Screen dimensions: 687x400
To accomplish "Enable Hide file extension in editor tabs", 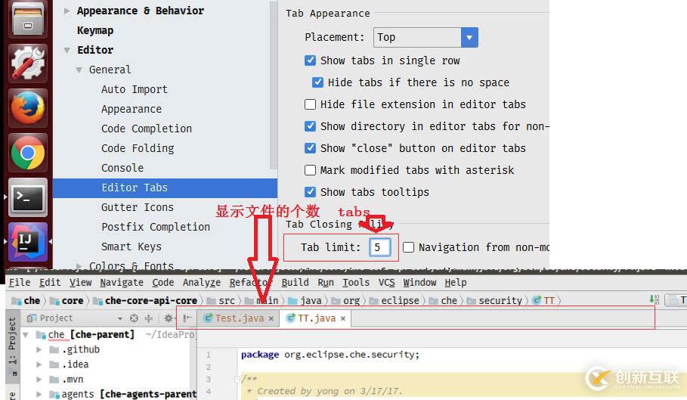I will 310,104.
